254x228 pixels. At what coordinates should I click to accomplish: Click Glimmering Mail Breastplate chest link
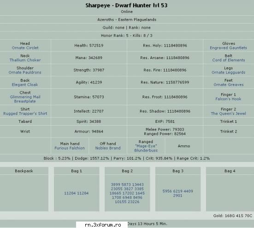point(25,99)
